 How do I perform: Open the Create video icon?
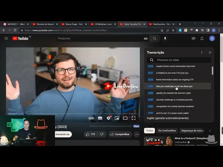click(194, 39)
